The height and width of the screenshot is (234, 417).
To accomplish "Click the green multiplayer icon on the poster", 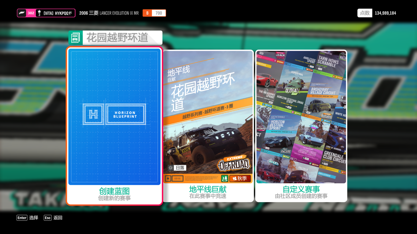I will [224, 178].
